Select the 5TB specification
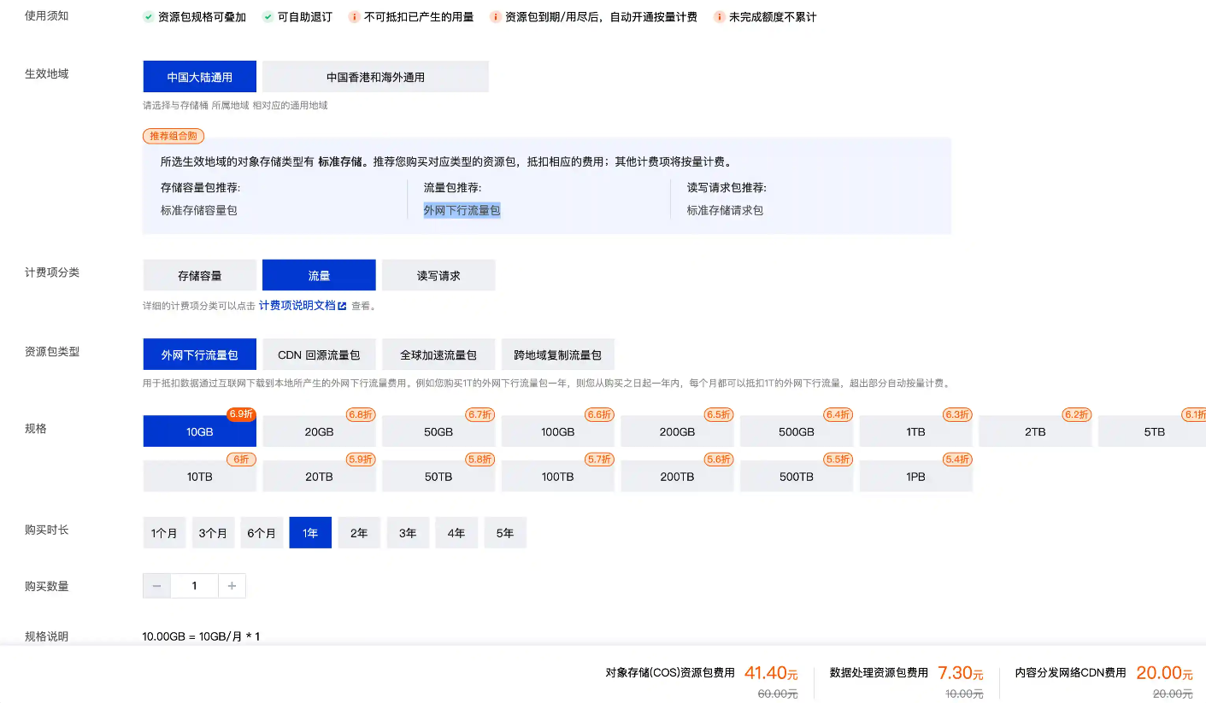This screenshot has height=703, width=1206. [1152, 431]
